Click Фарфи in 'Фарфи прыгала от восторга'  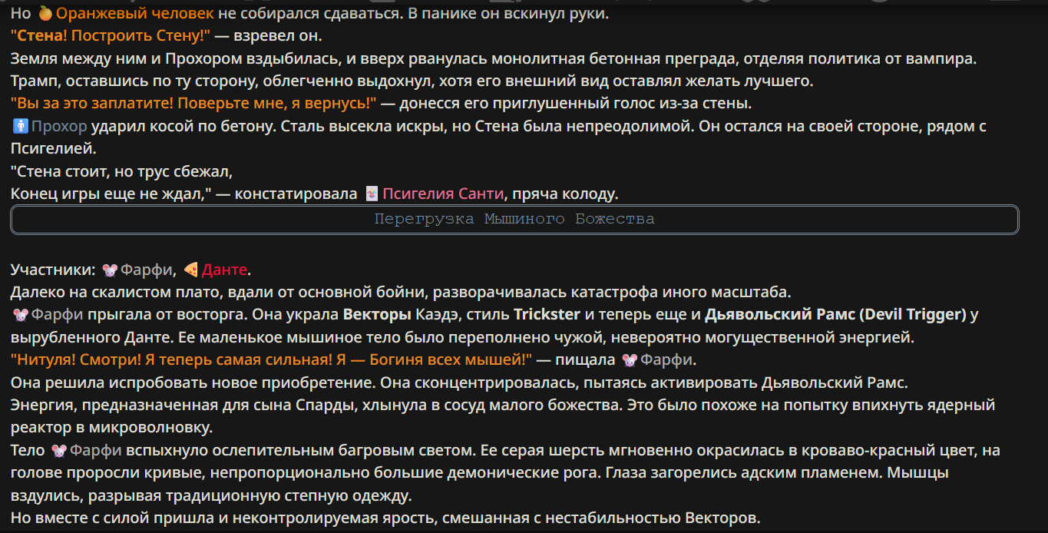click(58, 314)
